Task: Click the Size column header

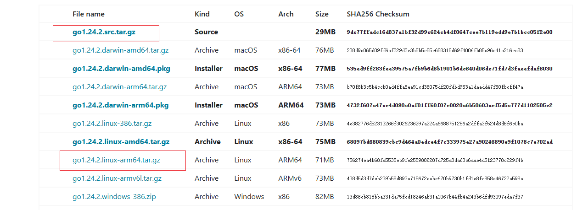Action: click(322, 14)
